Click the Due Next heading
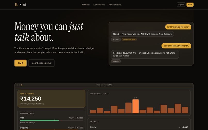This screenshot has height=130, width=208. click(x=94, y=122)
